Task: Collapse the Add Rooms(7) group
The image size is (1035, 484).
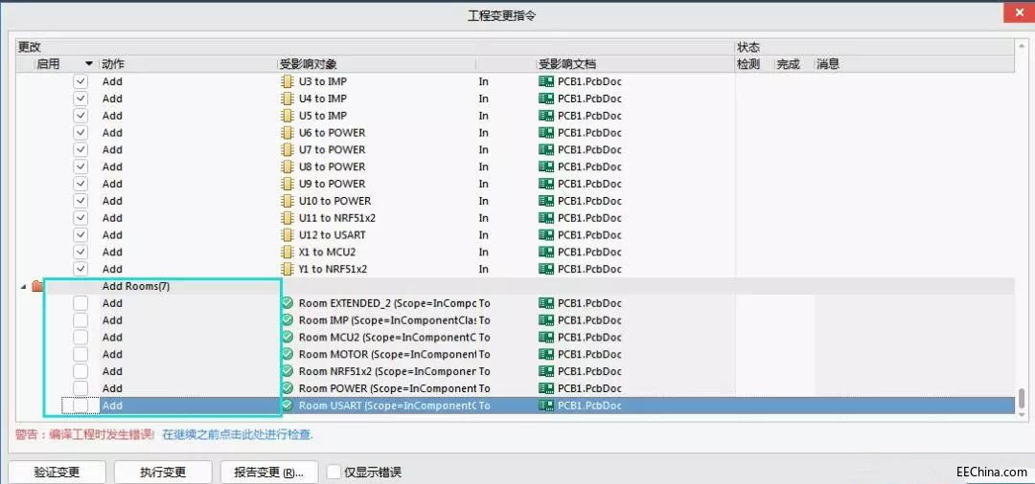Action: pyautogui.click(x=24, y=286)
